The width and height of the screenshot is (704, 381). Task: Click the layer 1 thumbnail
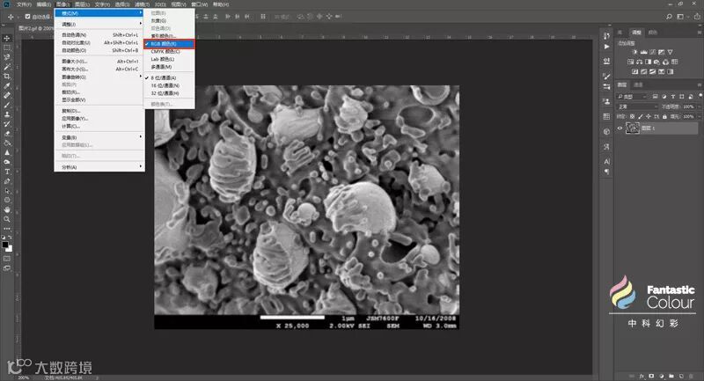coord(634,128)
